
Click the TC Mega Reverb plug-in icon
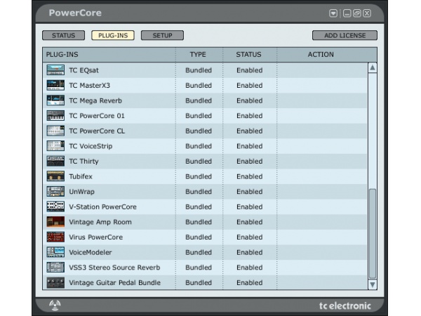coord(55,100)
